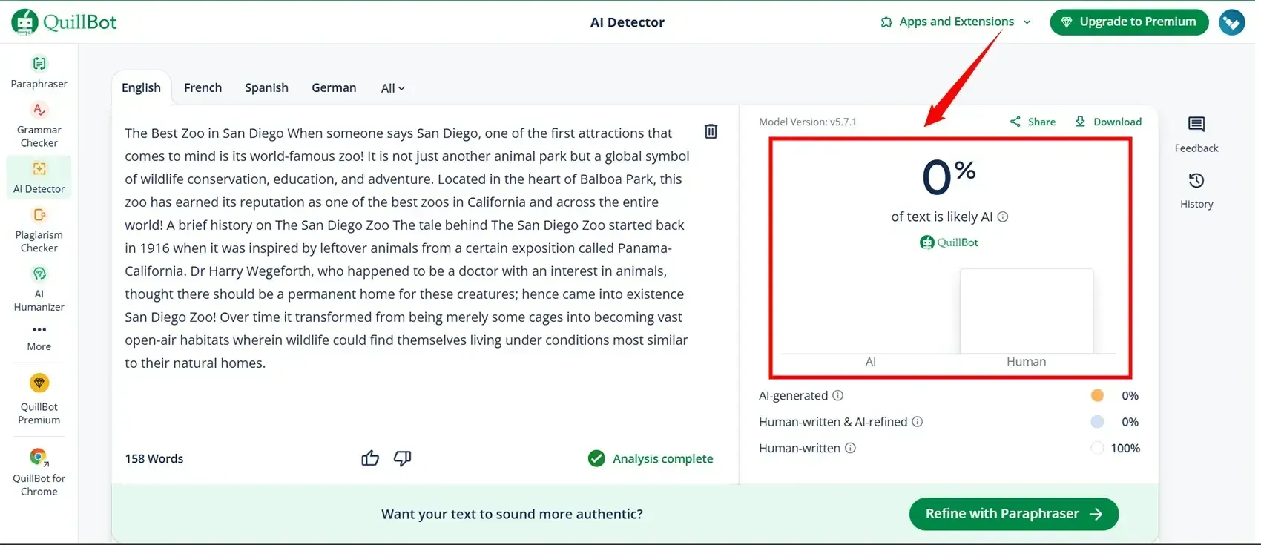
Task: Switch to the Spanish language tab
Action: click(266, 88)
